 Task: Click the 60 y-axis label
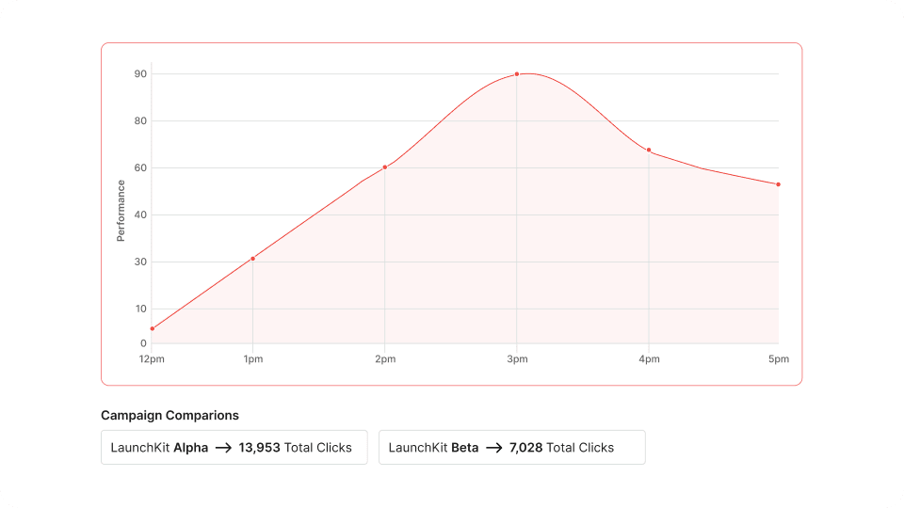click(x=140, y=168)
